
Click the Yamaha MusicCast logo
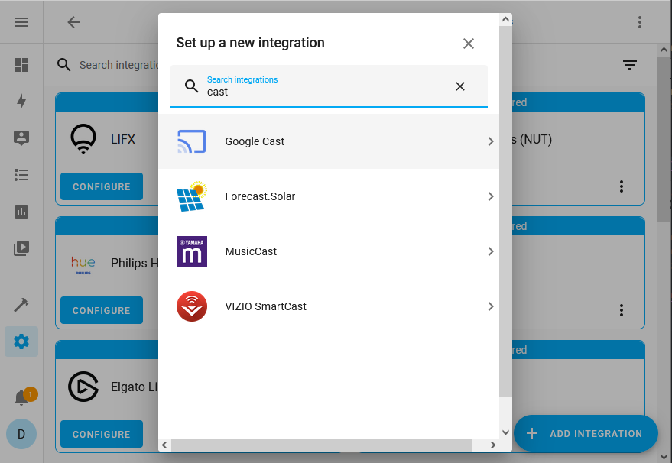click(192, 251)
